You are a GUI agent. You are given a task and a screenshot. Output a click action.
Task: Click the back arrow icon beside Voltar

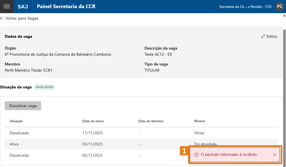pos(2,18)
